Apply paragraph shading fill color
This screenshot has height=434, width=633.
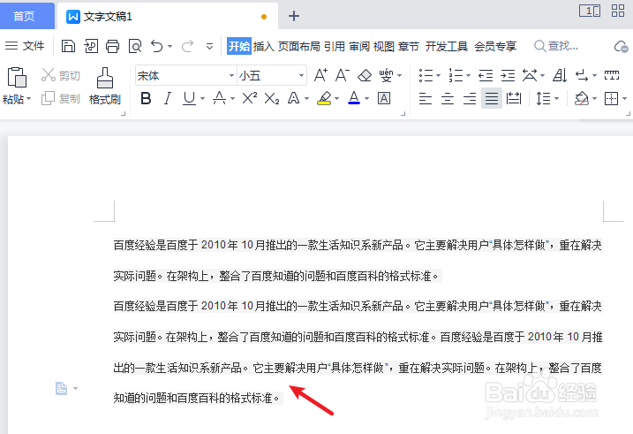tap(581, 98)
